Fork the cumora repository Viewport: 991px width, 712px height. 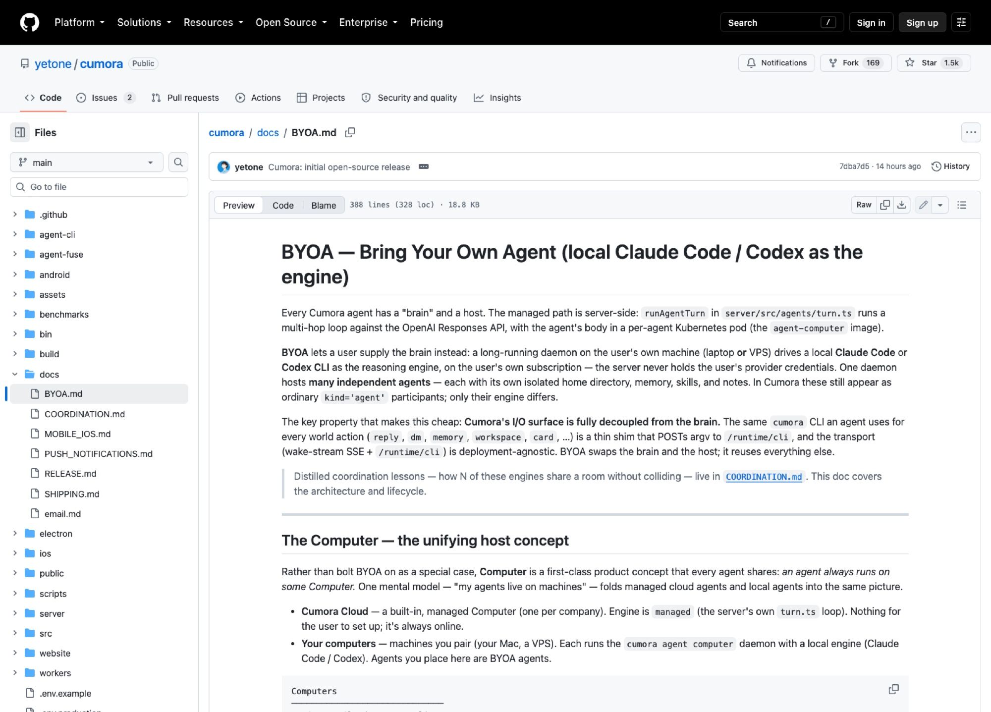click(x=856, y=63)
